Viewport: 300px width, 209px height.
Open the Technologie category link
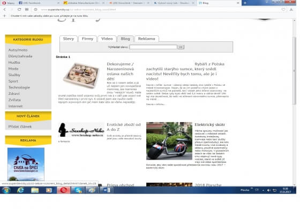[x=19, y=87]
